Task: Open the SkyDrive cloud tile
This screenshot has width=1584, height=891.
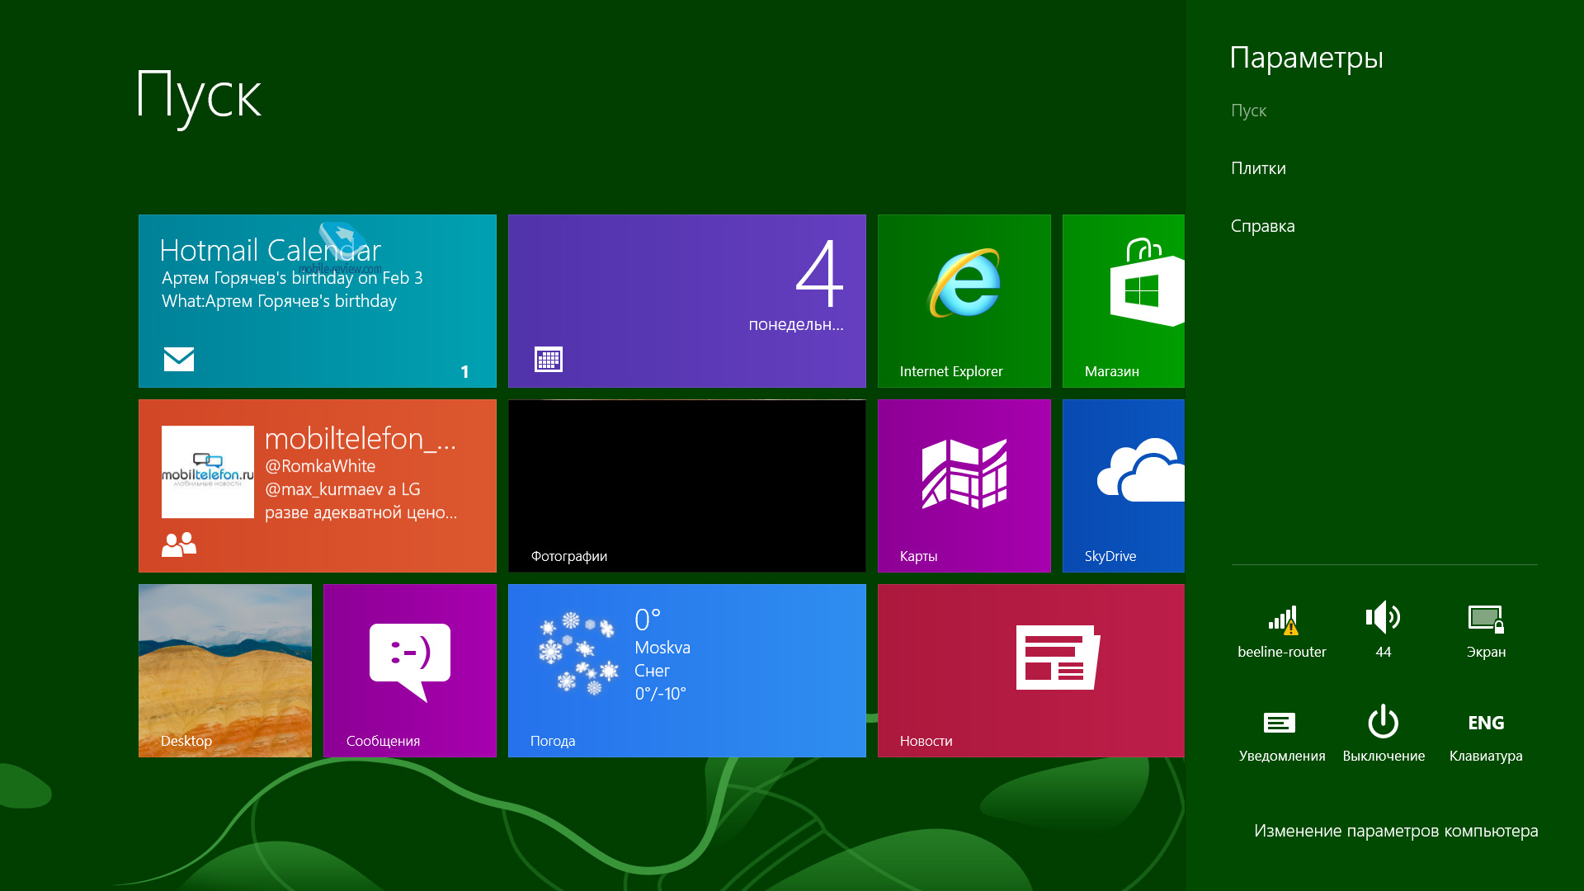Action: point(1124,486)
